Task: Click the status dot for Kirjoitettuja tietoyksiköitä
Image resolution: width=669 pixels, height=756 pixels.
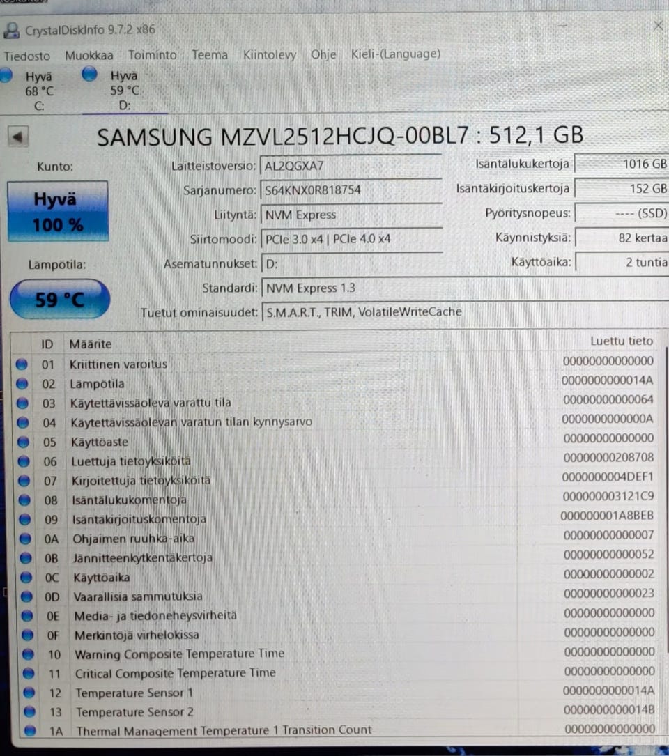Action: (24, 481)
